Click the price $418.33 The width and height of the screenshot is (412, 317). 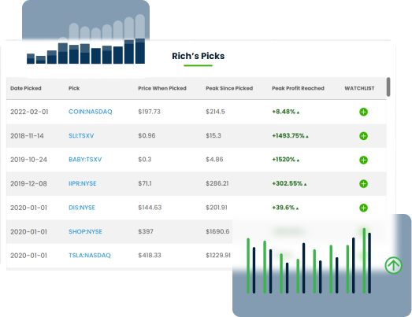point(150,256)
